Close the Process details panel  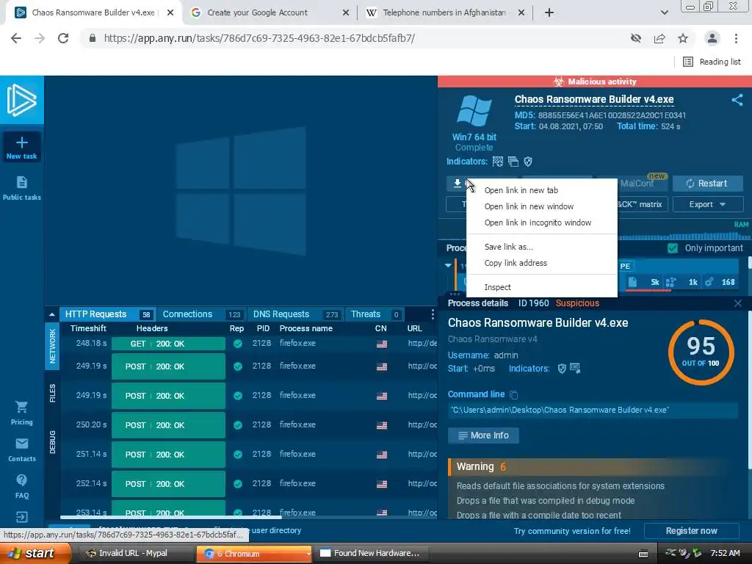737,303
